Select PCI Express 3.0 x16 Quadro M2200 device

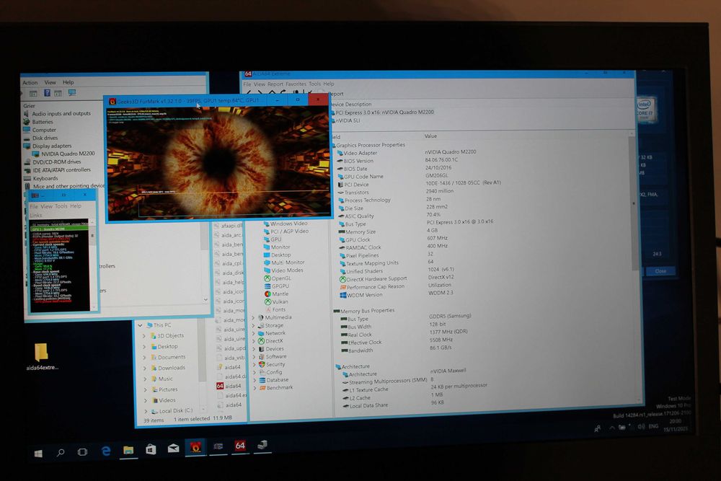[x=384, y=112]
